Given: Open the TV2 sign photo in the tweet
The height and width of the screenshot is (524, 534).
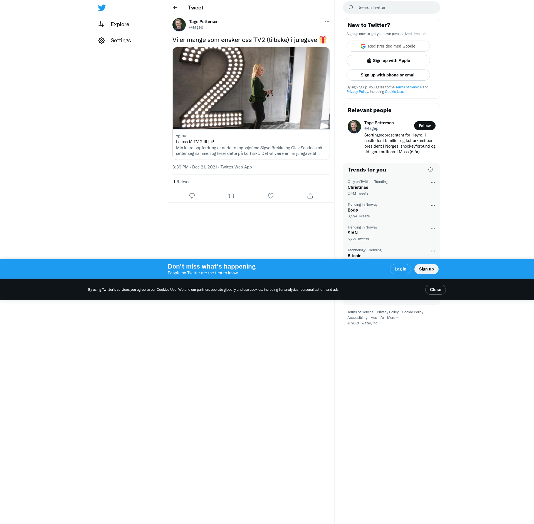Looking at the screenshot, I should pos(251,88).
